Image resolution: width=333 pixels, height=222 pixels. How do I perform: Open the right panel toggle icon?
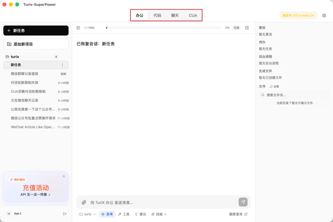[247, 27]
